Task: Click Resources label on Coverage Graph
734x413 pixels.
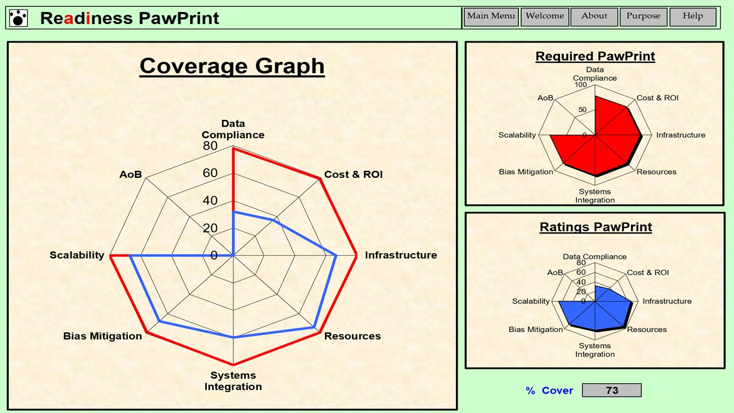Action: [x=353, y=336]
